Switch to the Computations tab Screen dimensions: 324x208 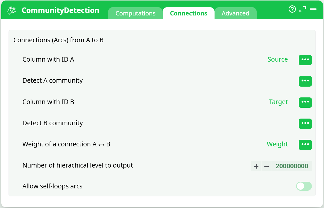pos(135,13)
